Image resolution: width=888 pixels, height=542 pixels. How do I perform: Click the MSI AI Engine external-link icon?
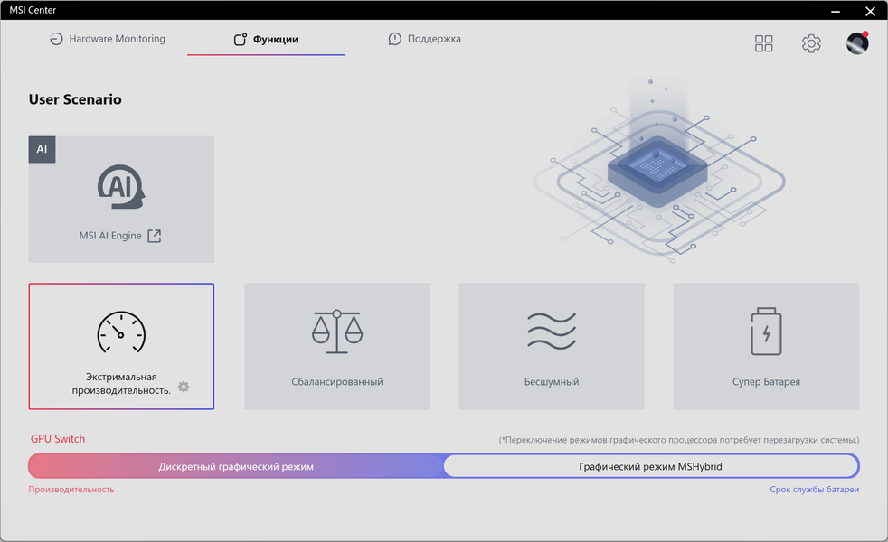point(154,236)
